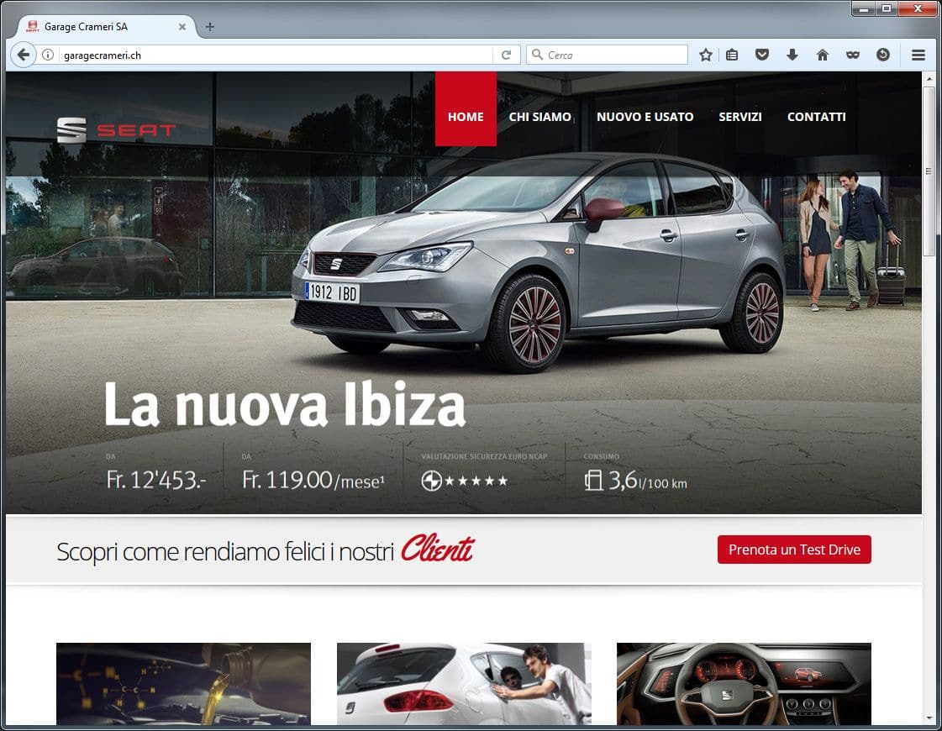Click the Clienti handwritten red word
This screenshot has width=942, height=731.
coord(438,549)
